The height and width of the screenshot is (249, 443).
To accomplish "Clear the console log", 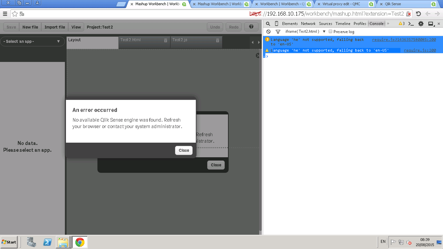I will tap(268, 32).
